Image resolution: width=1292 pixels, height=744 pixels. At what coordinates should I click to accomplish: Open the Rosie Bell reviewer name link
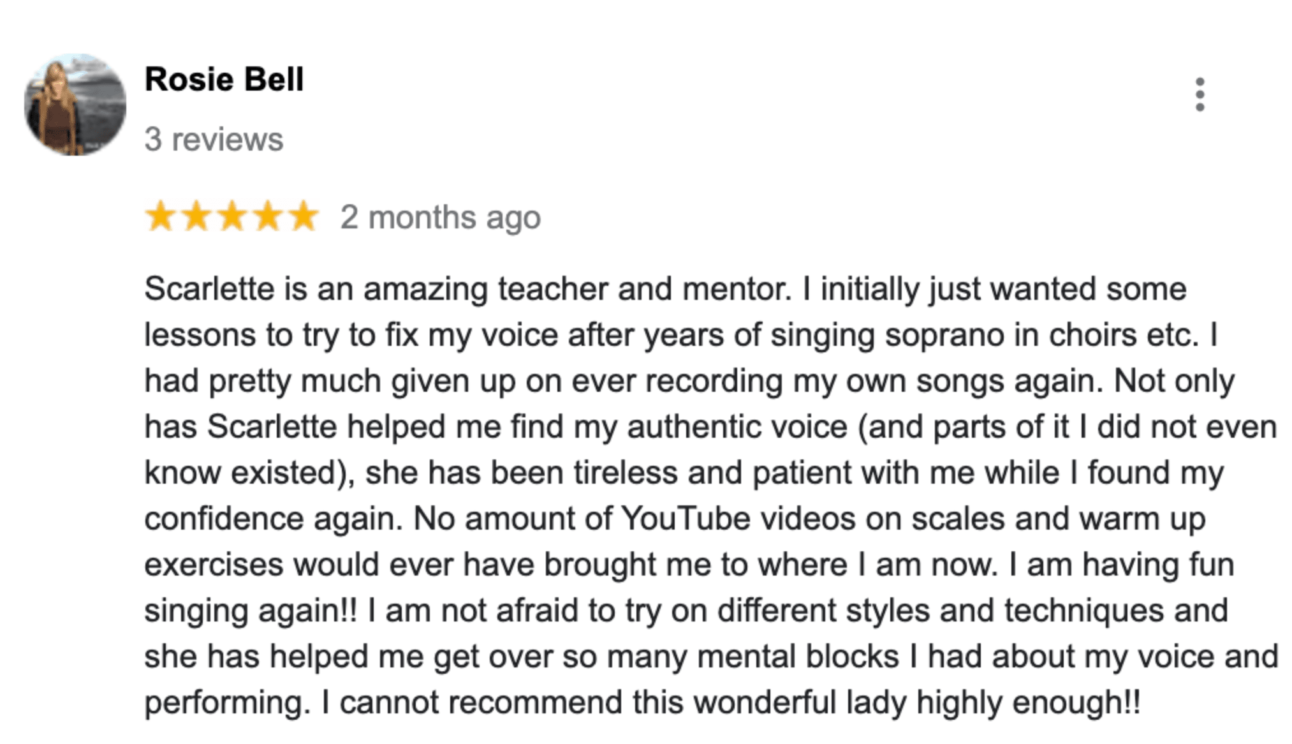point(224,80)
